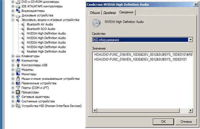Expand the Контроллеры USB node

(x=13, y=65)
